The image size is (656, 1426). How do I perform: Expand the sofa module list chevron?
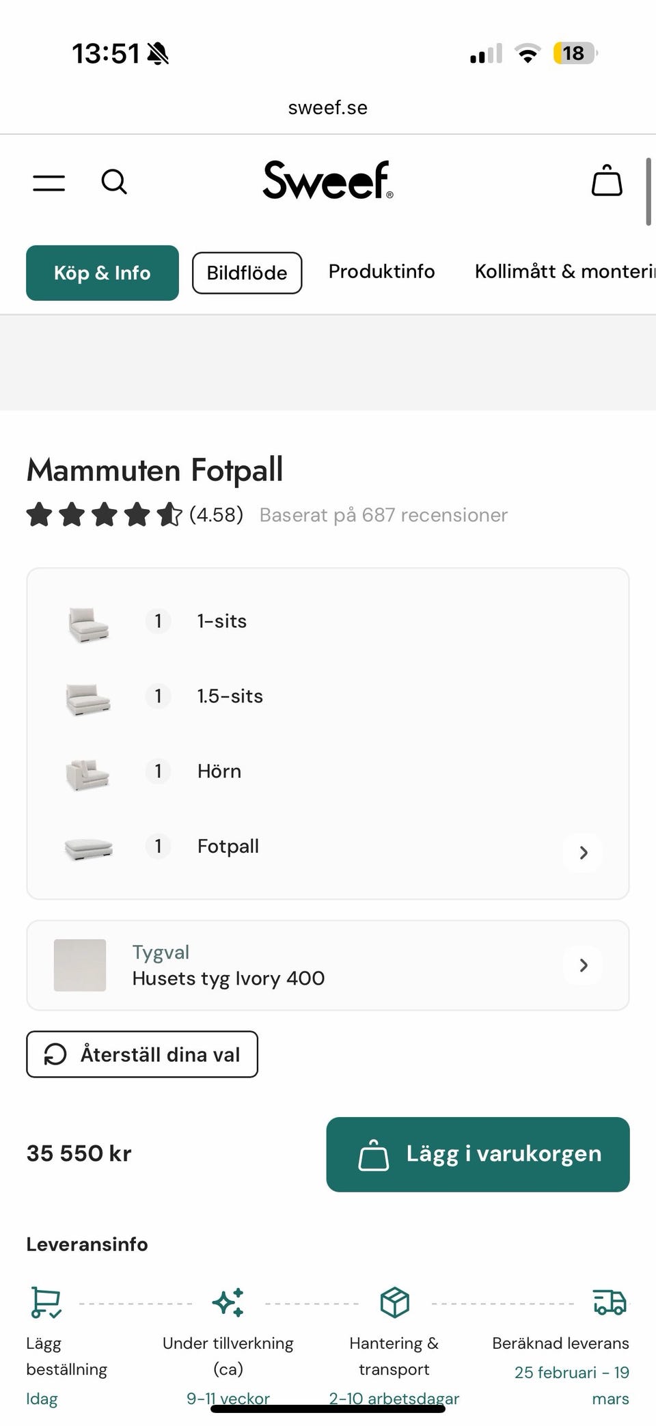[x=583, y=852]
